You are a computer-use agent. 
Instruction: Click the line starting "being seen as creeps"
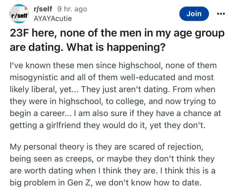[111, 158]
